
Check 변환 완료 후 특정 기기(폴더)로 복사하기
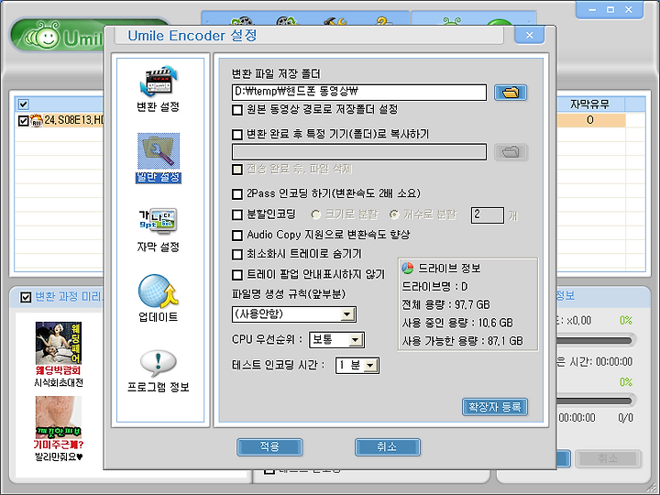tap(237, 134)
